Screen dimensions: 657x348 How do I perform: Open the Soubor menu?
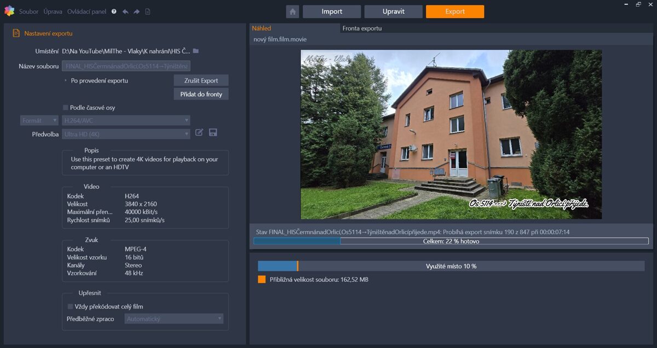(28, 11)
